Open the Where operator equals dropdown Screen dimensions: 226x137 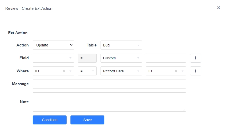point(87,71)
